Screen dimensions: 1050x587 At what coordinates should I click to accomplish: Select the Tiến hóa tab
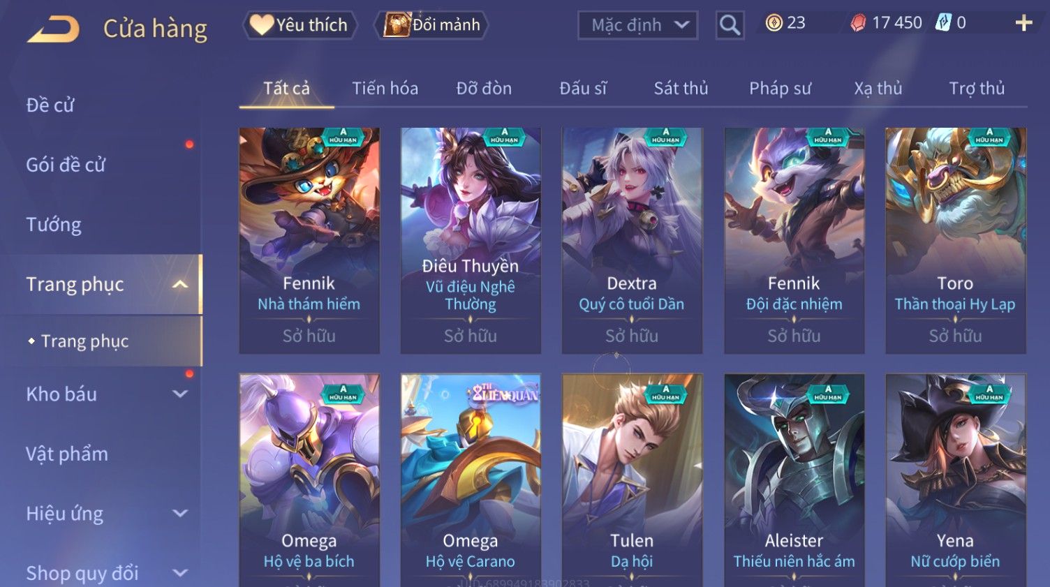[x=385, y=89]
